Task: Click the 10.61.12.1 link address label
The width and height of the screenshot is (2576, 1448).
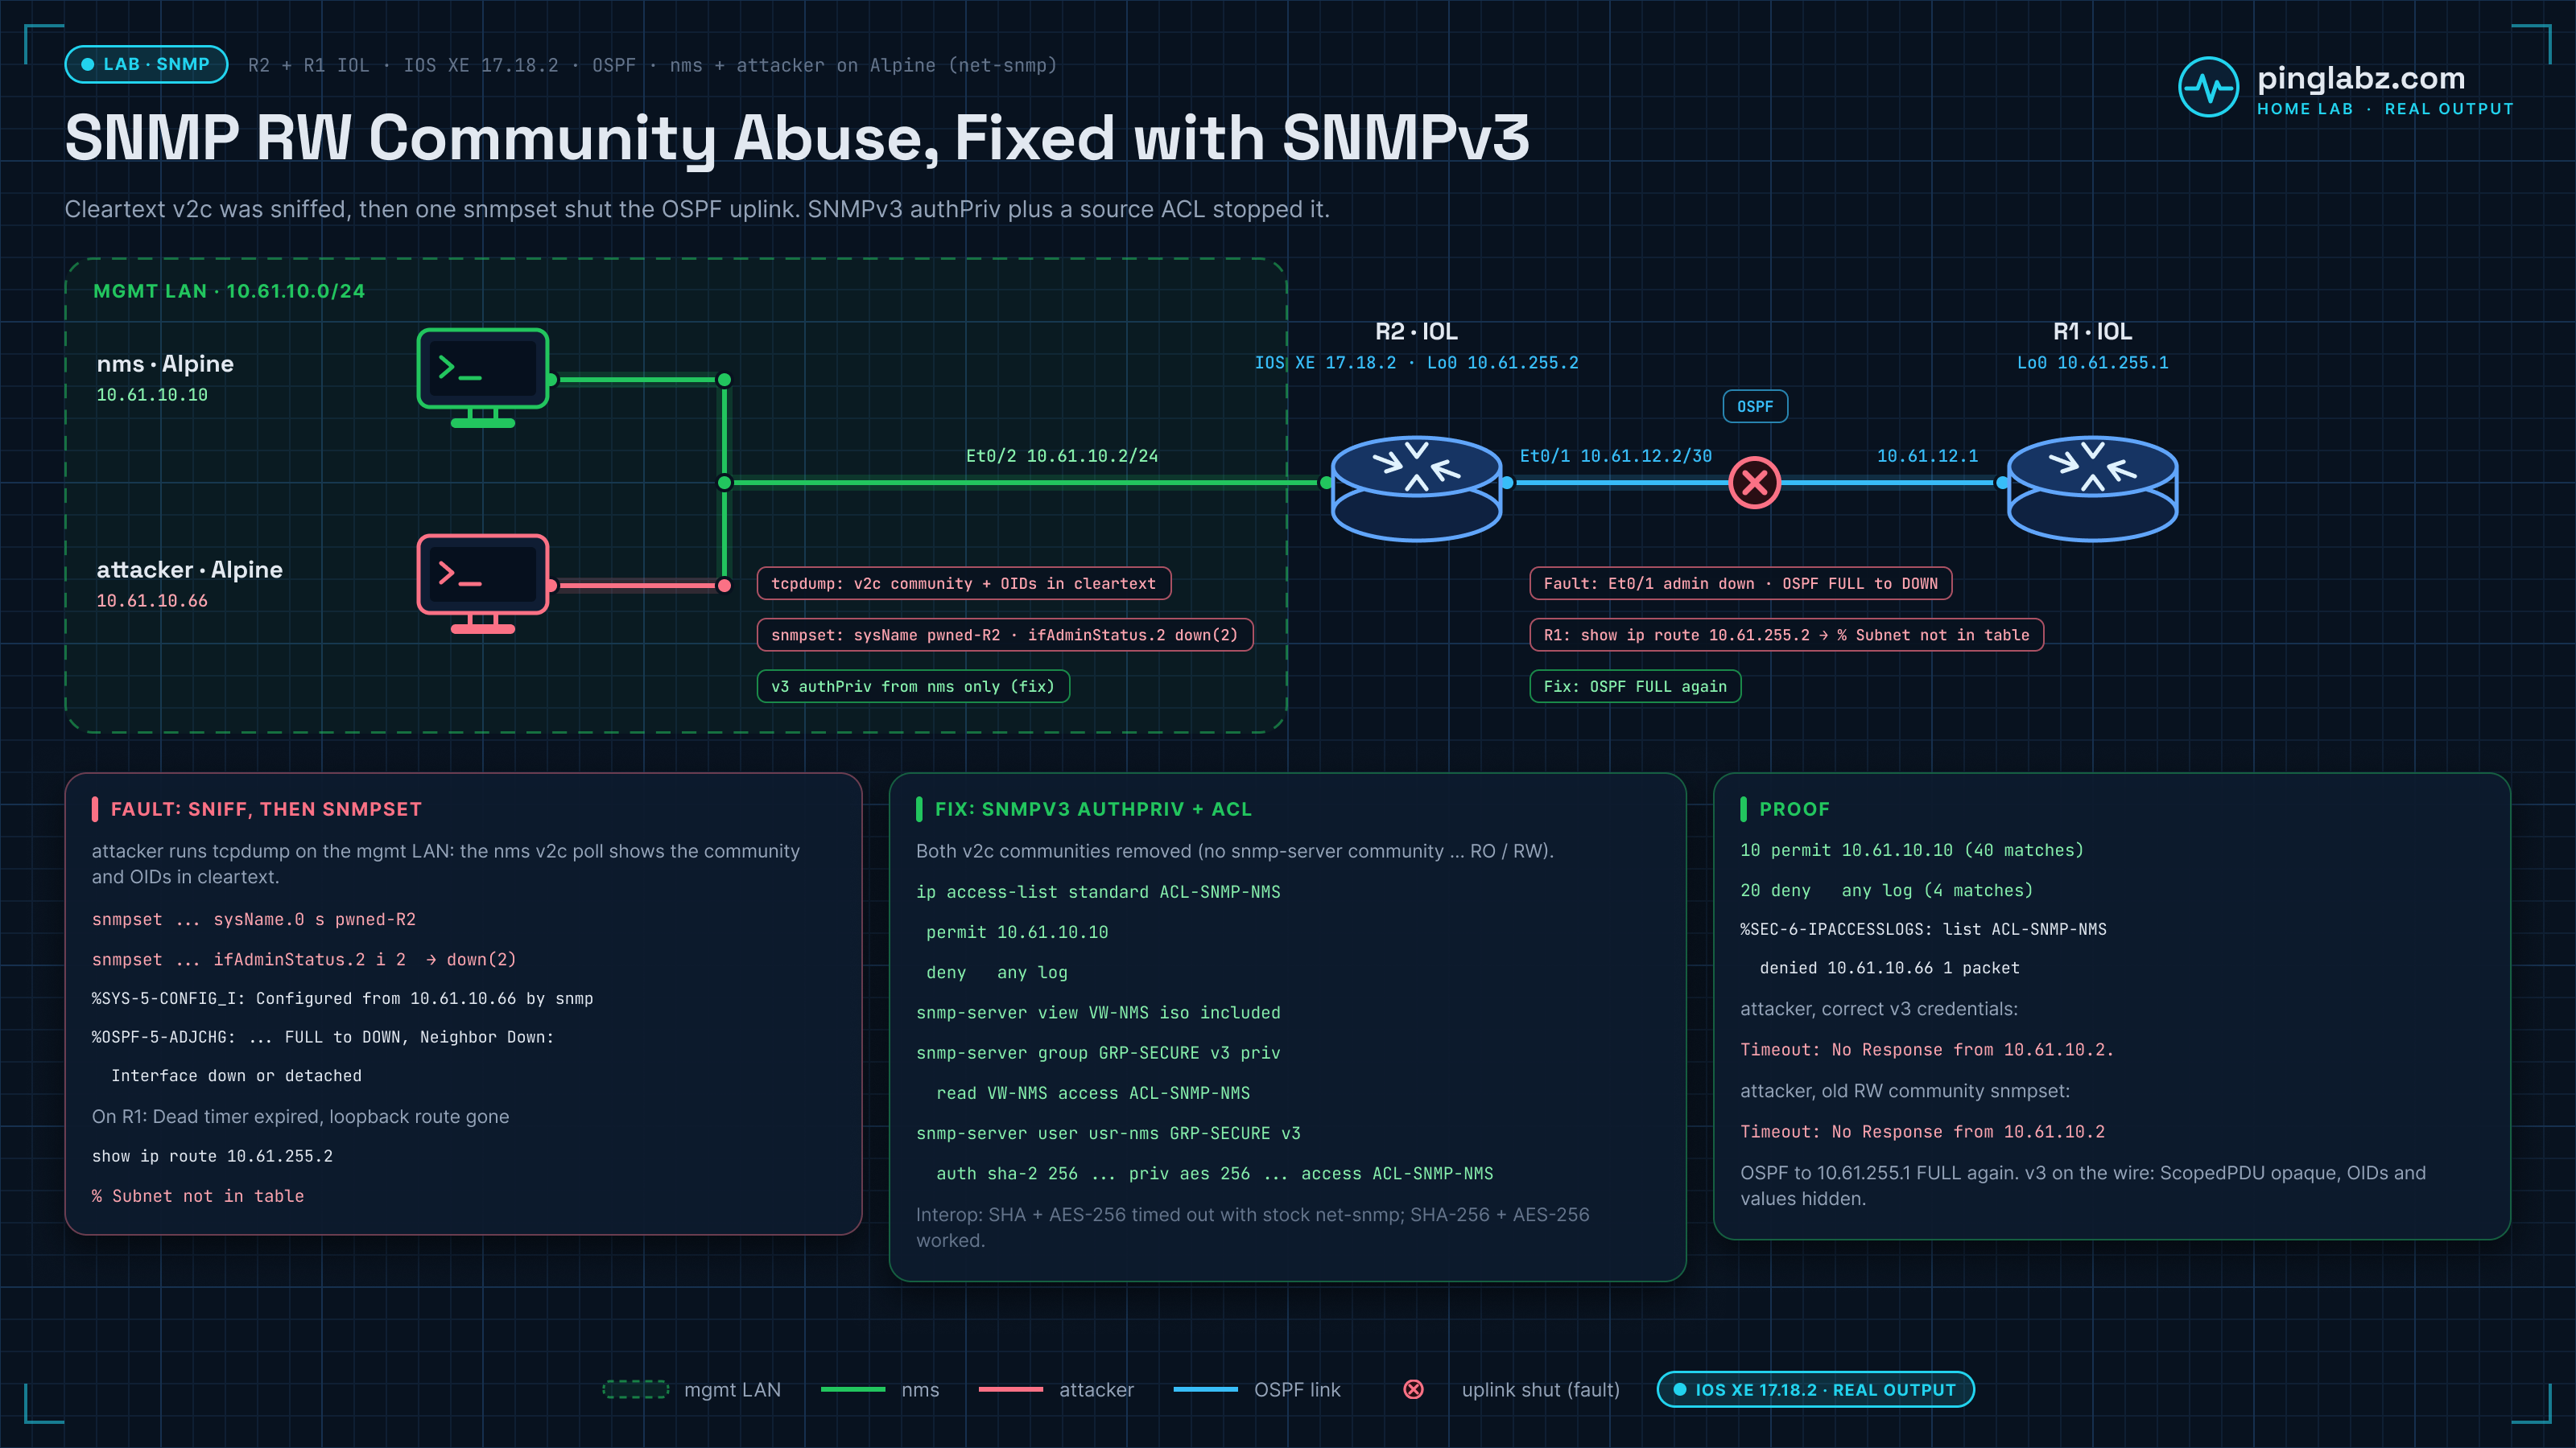Action: click(1927, 455)
